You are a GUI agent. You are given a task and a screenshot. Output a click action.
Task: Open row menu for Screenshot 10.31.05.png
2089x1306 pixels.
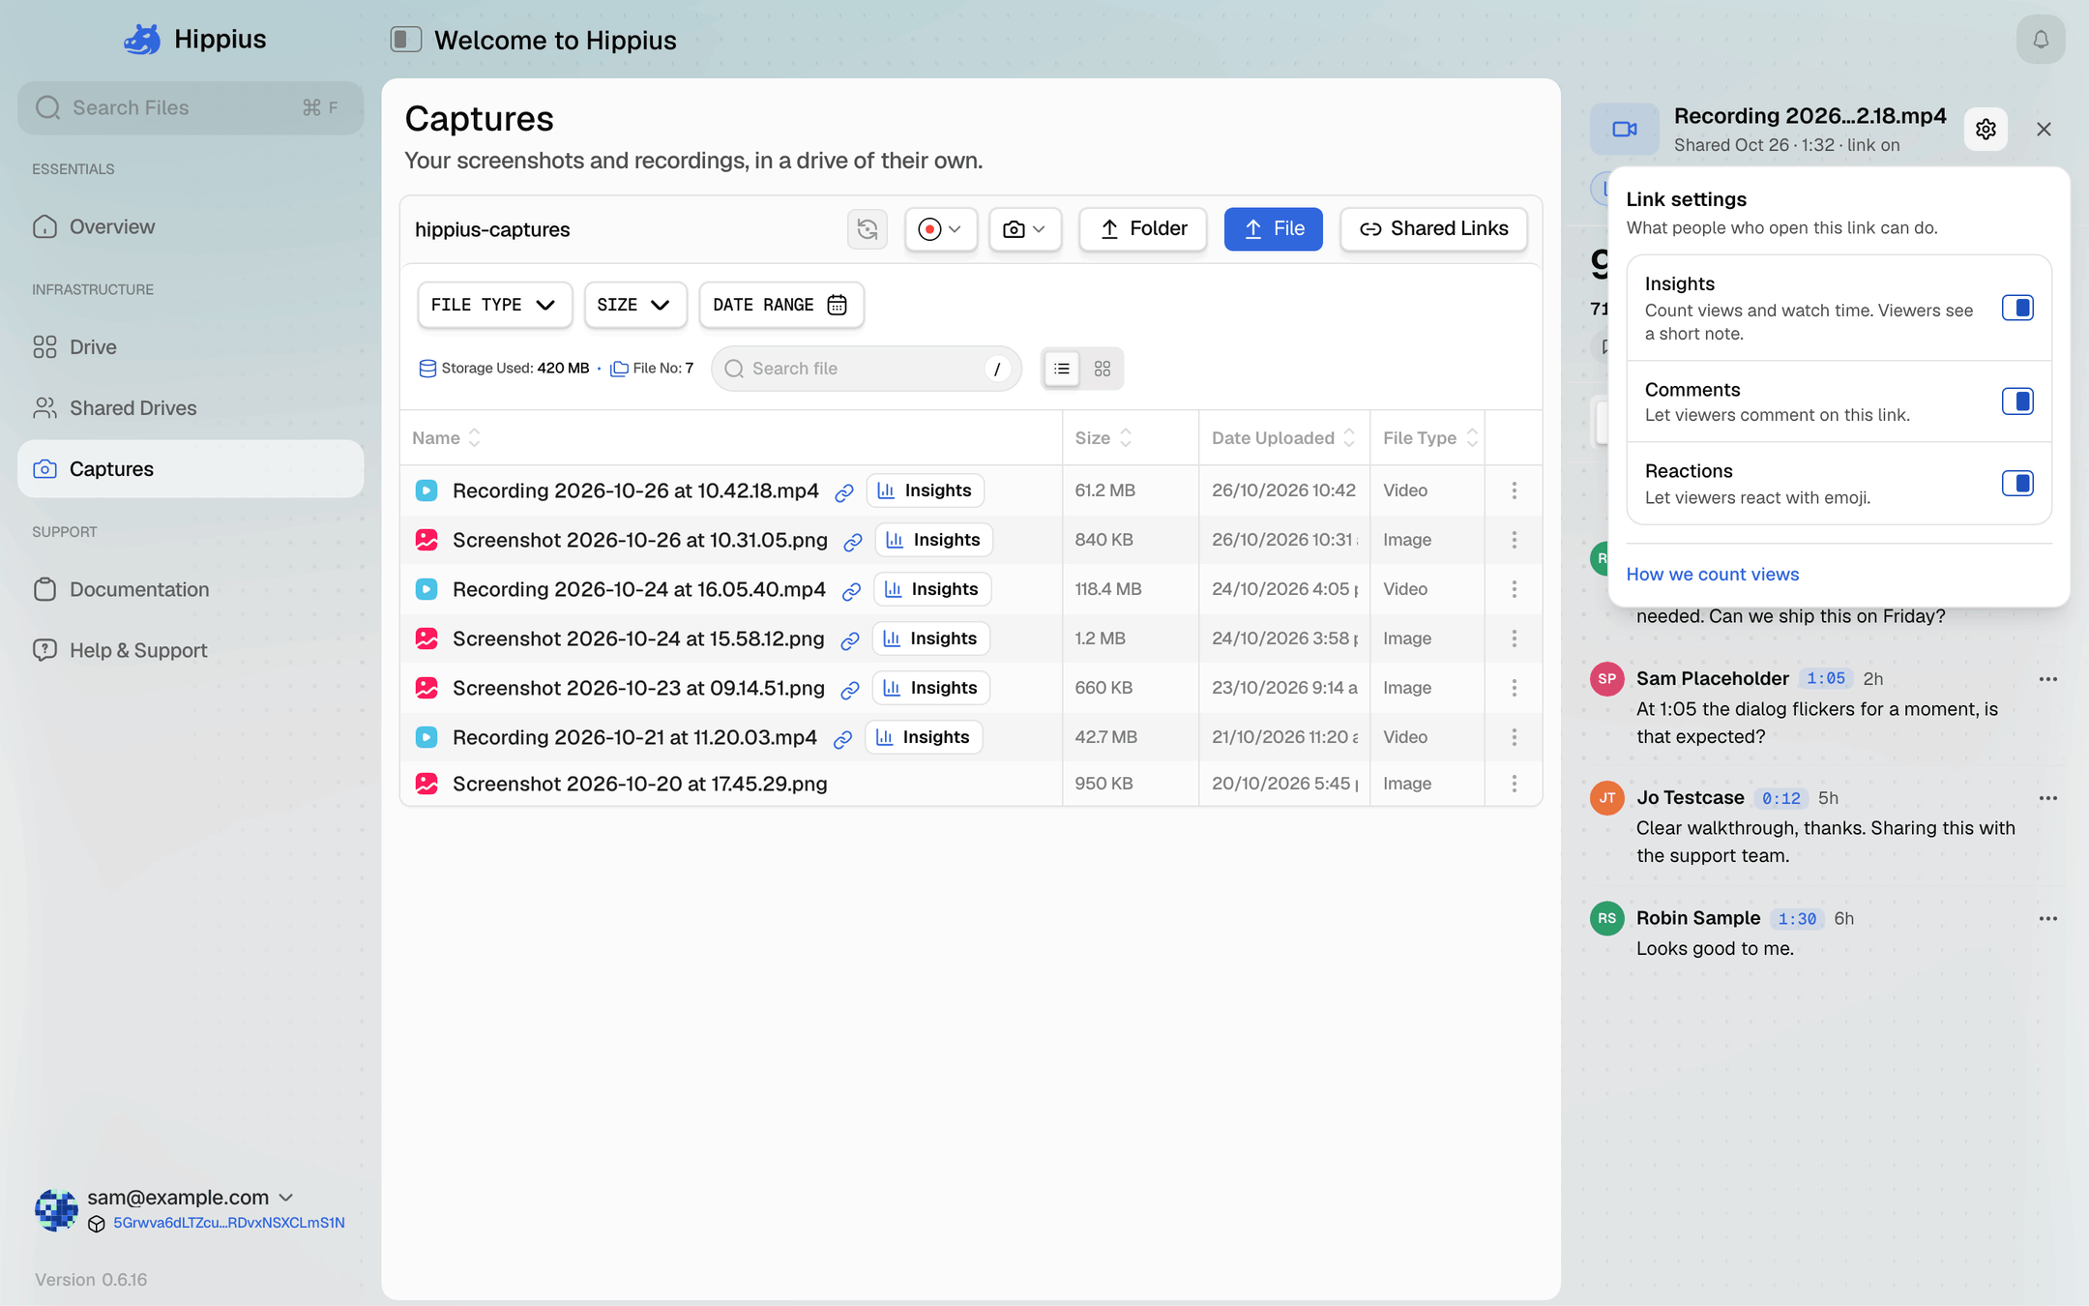pyautogui.click(x=1515, y=540)
